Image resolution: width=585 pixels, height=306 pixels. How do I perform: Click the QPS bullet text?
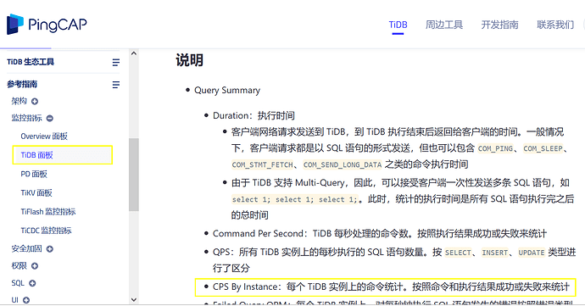click(394, 259)
